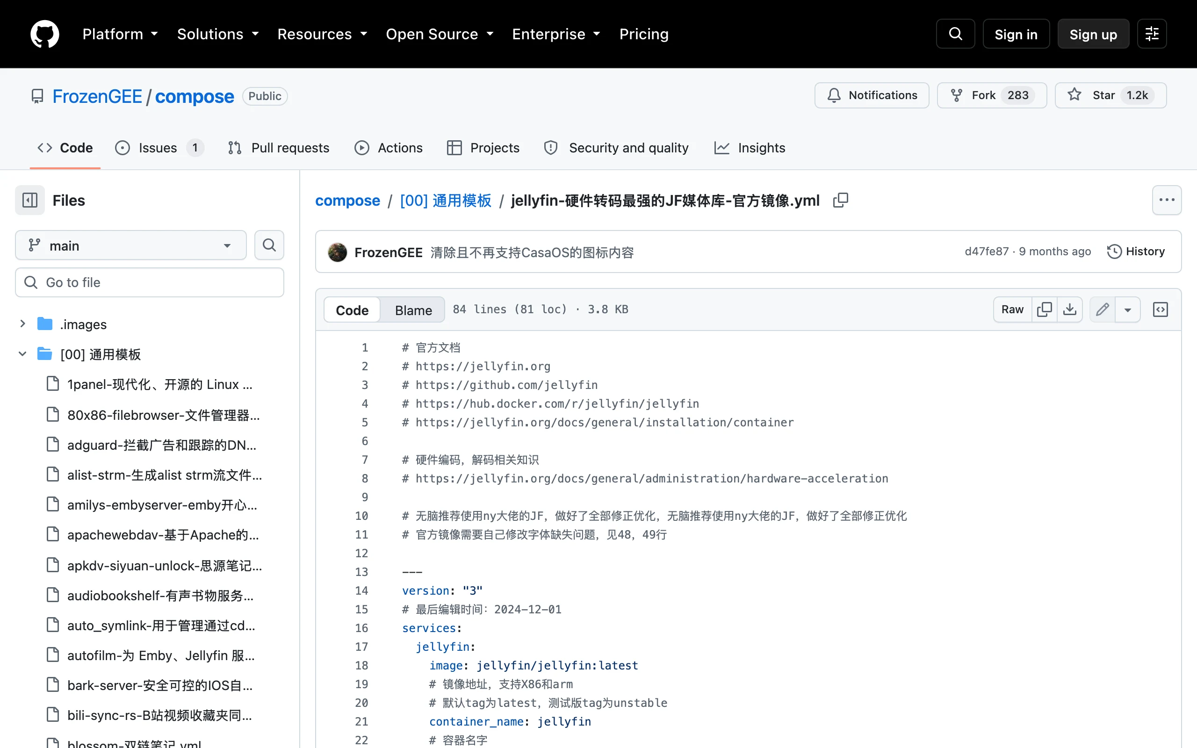This screenshot has width=1197, height=748.
Task: Open the Insights tab
Action: tap(750, 147)
